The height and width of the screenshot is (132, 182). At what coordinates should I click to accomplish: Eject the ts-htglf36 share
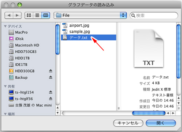[51, 99]
